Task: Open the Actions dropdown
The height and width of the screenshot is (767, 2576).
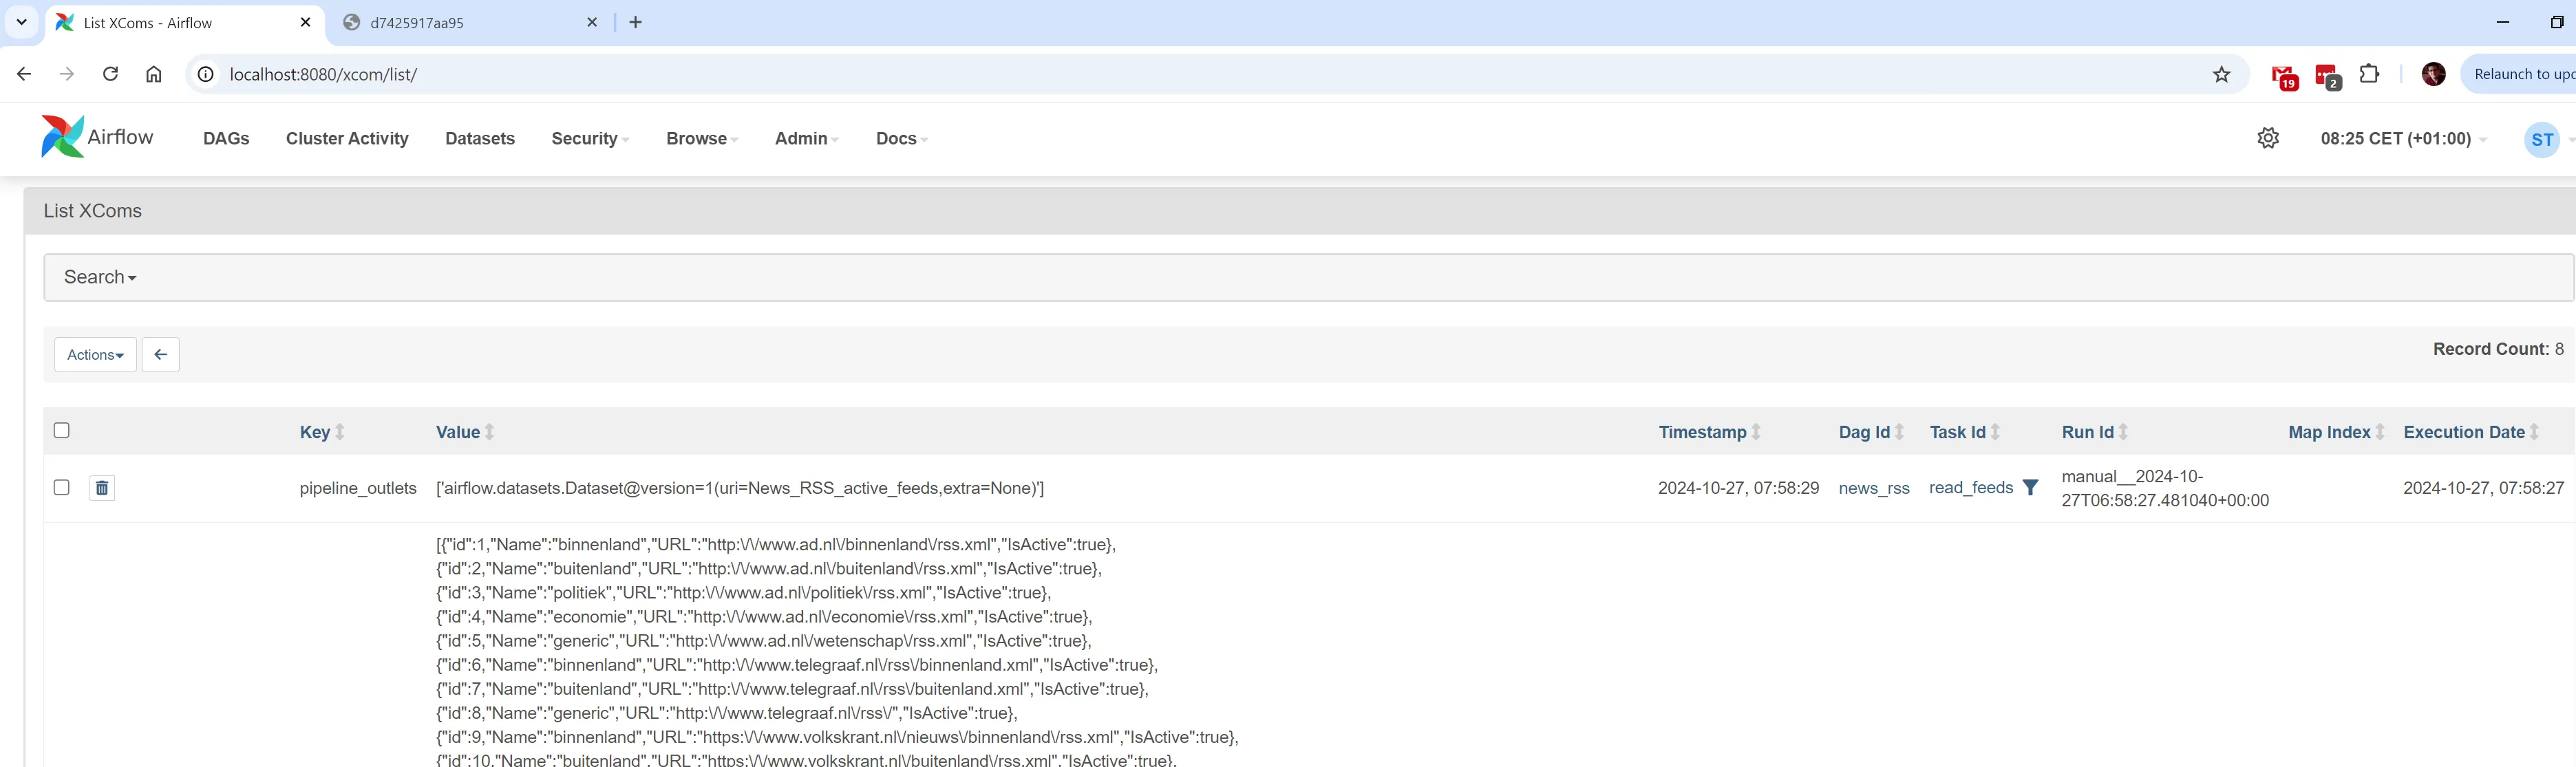Action: point(95,355)
